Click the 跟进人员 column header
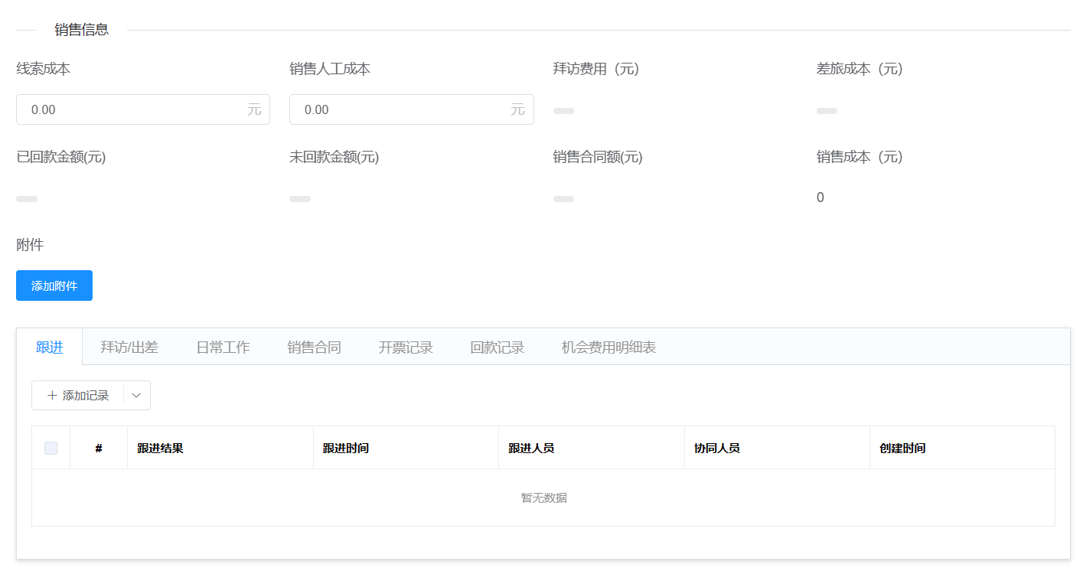The image size is (1083, 584). (530, 448)
